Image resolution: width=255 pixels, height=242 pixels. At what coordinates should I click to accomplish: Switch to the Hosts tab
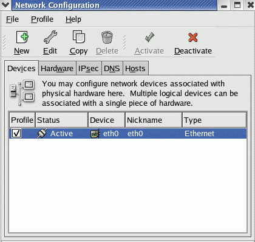point(135,69)
